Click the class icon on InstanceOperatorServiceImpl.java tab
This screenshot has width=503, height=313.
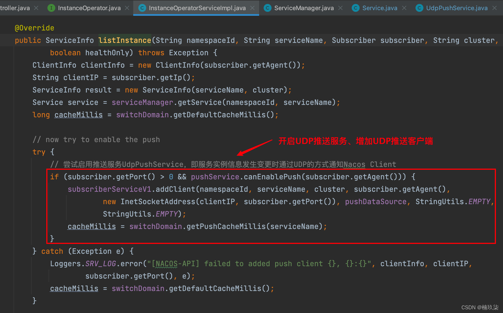(x=142, y=8)
